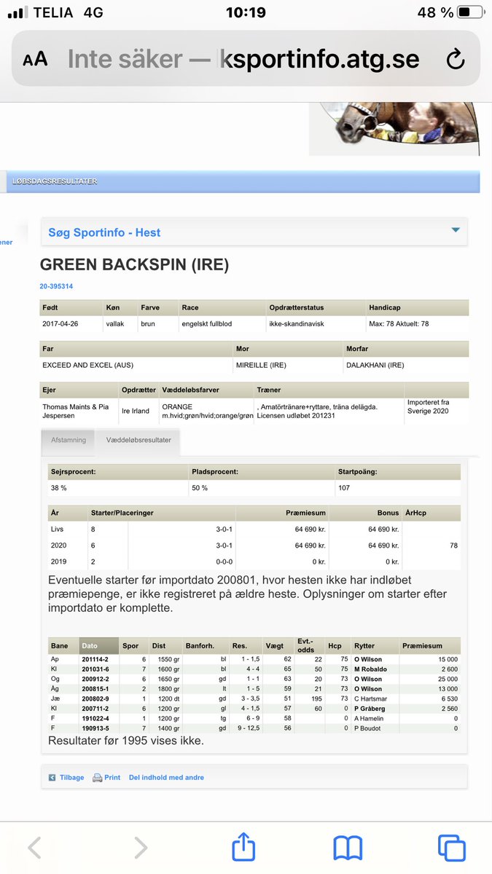Click rider P Boudot

coord(367,727)
